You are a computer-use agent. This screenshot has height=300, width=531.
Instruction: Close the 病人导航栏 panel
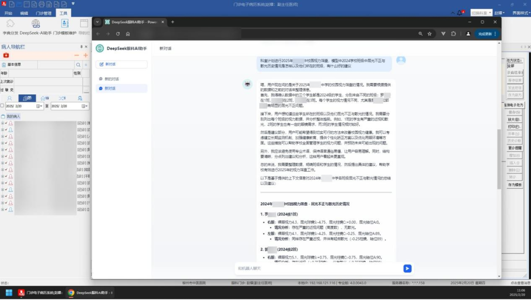86,47
